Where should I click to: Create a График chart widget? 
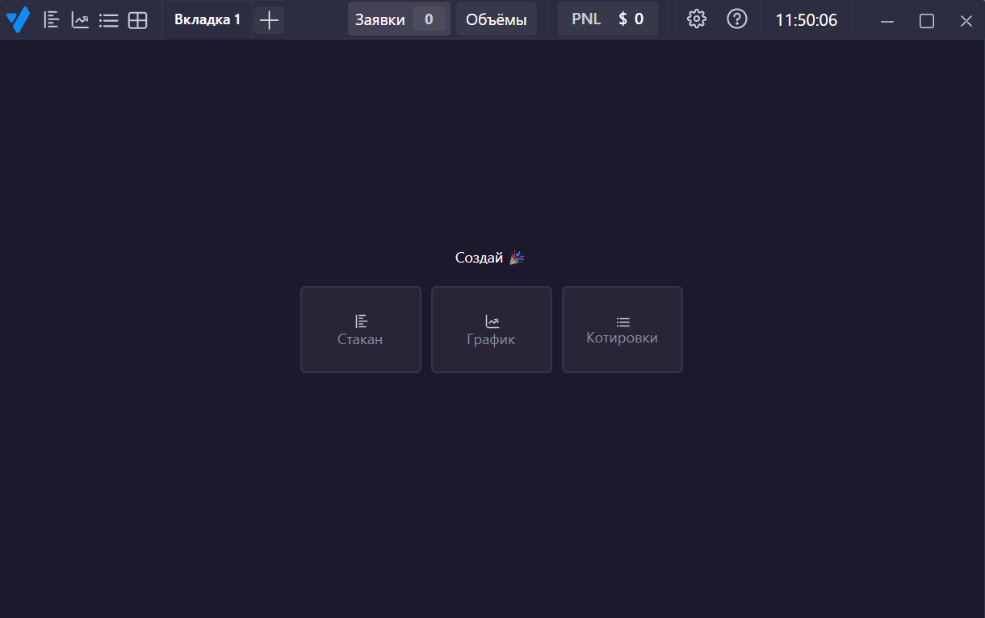point(492,330)
